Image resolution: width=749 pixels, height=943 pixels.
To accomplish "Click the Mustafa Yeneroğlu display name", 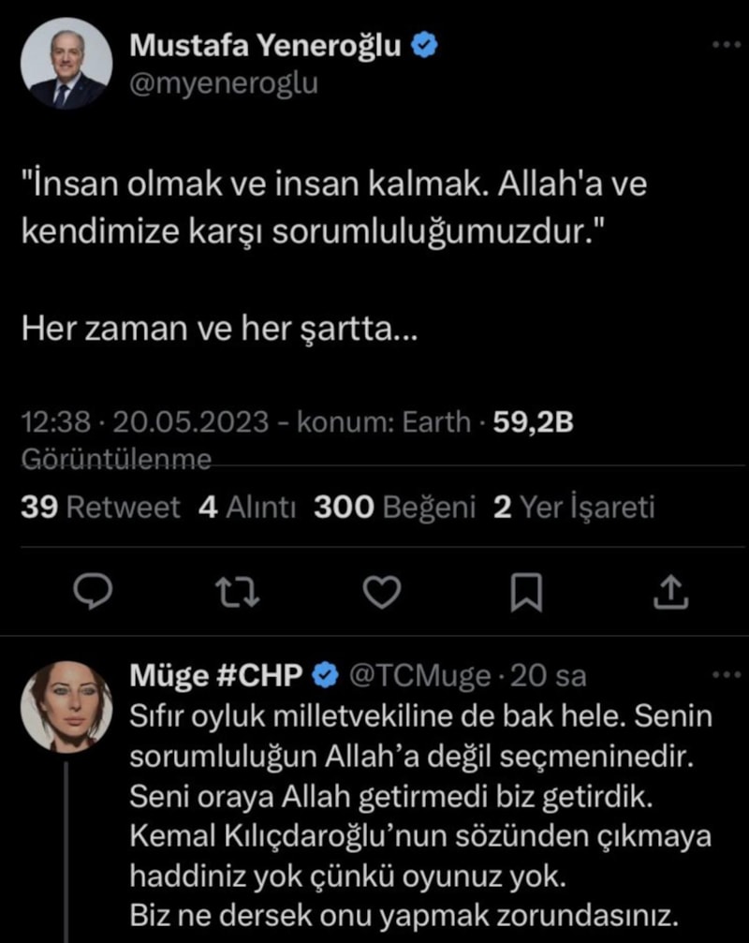I will (x=266, y=44).
